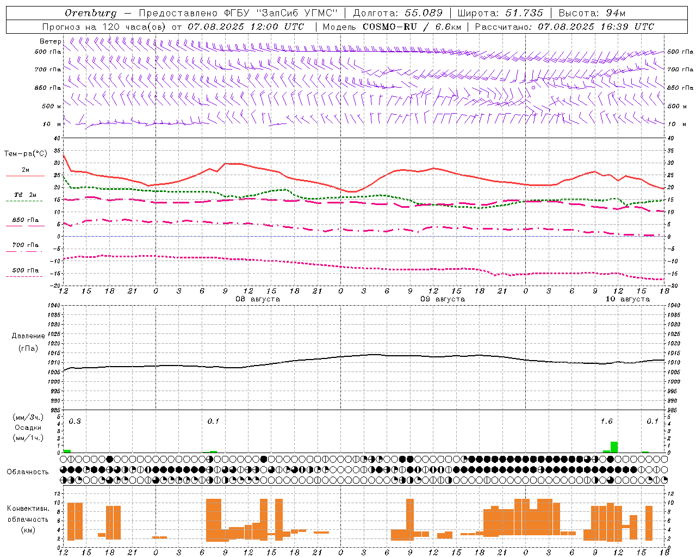Click the 985 value on right pressure axis

click(673, 410)
